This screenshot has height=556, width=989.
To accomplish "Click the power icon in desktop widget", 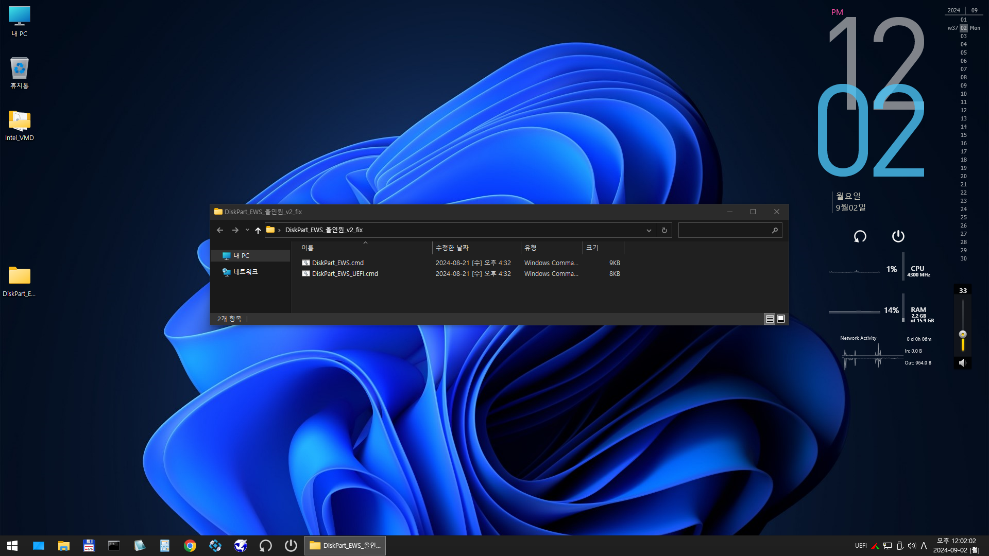I will (898, 236).
